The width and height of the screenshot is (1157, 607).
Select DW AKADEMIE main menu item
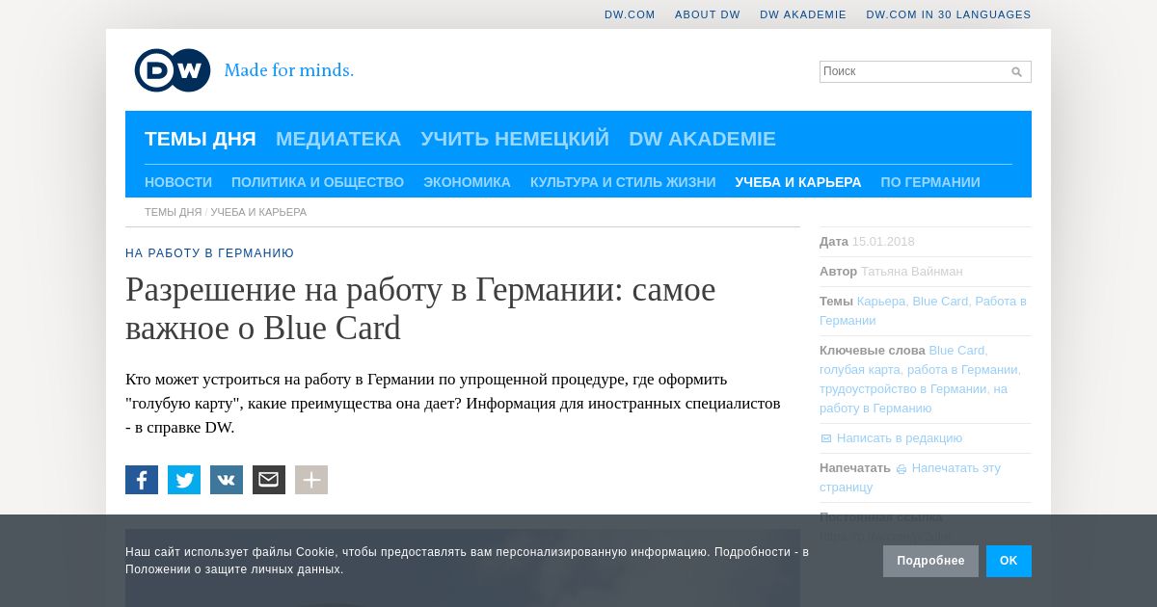pos(702,139)
